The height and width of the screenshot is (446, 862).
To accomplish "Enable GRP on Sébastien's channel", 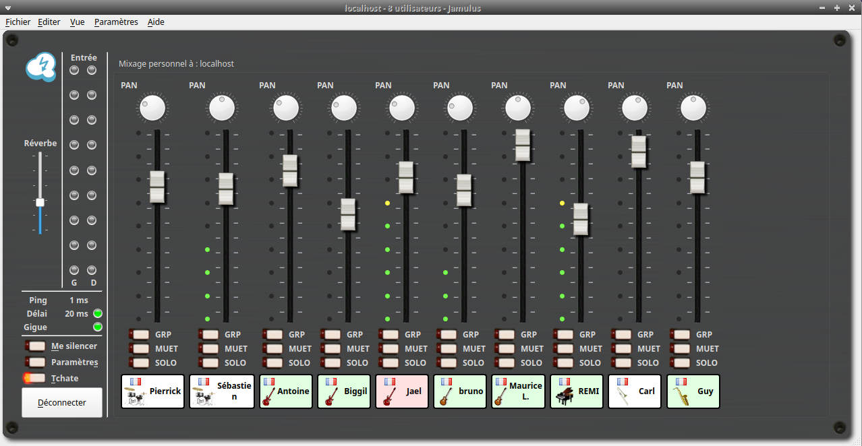I will tap(208, 334).
